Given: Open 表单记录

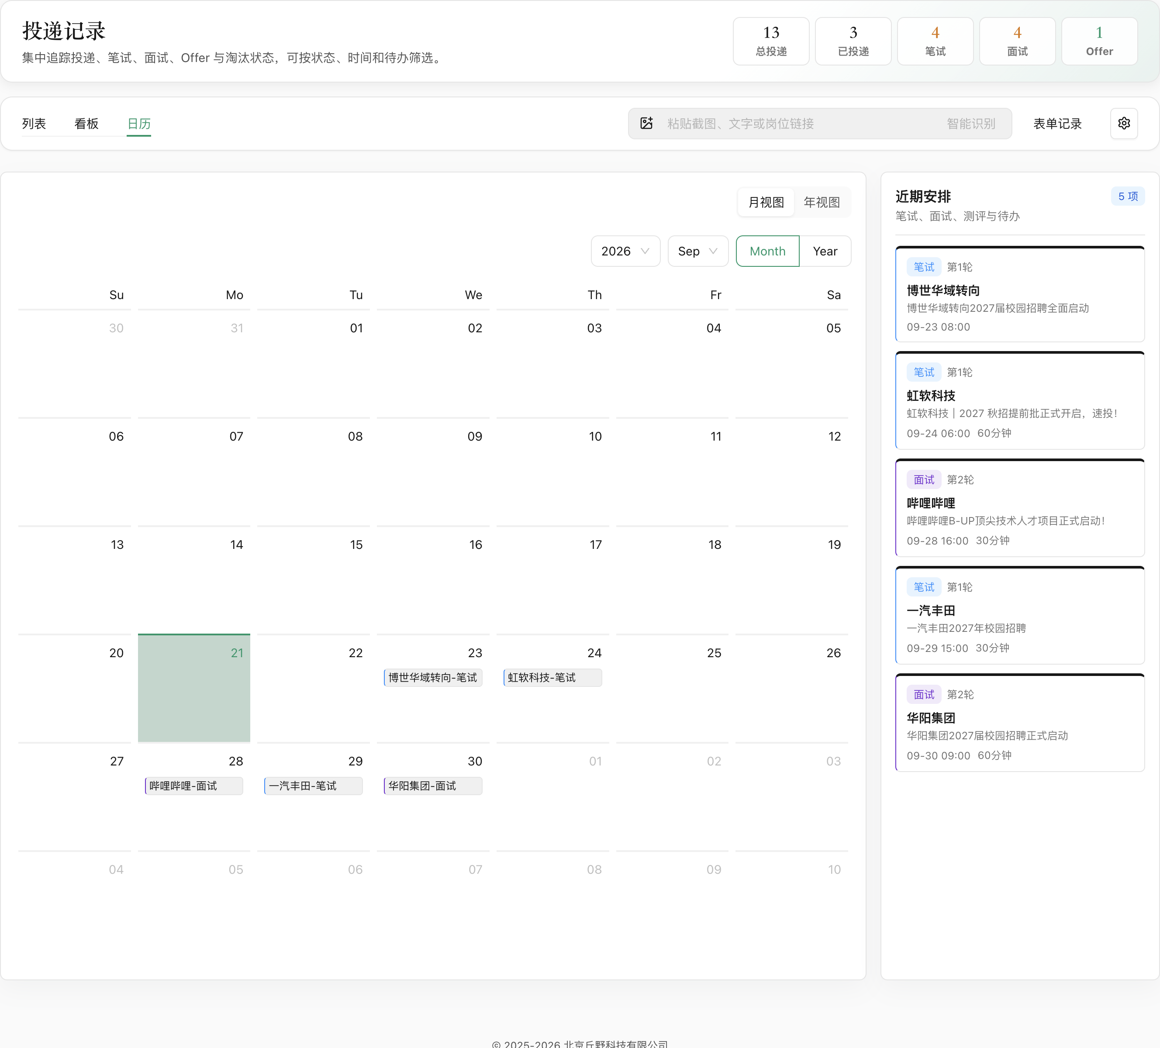Looking at the screenshot, I should [x=1057, y=123].
